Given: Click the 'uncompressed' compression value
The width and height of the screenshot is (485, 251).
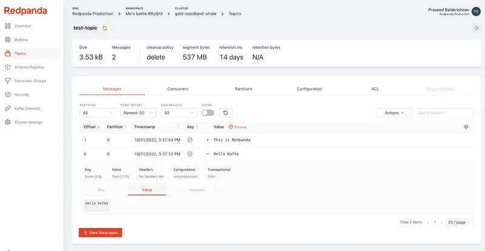Looking at the screenshot, I should (186, 176).
